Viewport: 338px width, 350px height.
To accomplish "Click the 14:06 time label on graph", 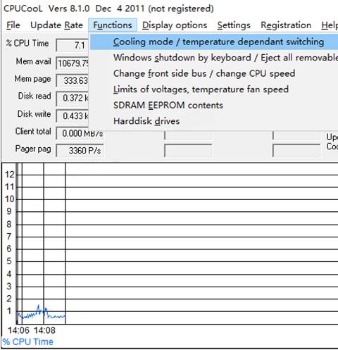I will click(18, 330).
